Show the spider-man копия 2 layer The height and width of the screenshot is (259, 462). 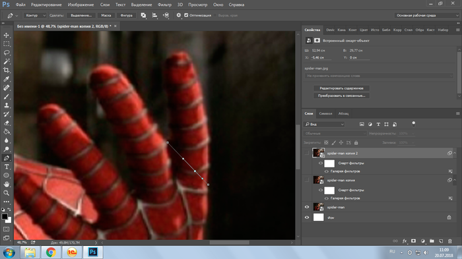307,153
